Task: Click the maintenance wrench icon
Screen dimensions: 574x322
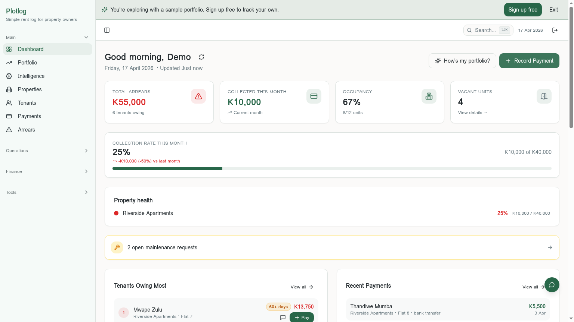Action: [x=117, y=247]
